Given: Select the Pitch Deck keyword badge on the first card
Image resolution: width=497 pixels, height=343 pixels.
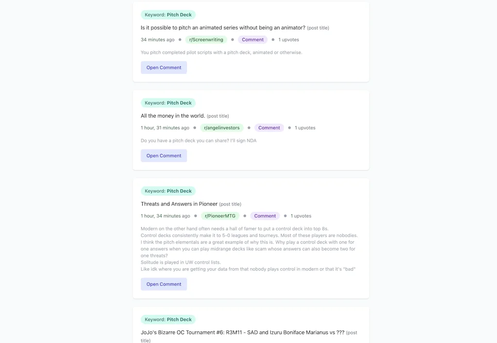Looking at the screenshot, I should (x=168, y=14).
